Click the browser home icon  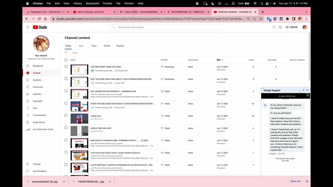(46, 19)
